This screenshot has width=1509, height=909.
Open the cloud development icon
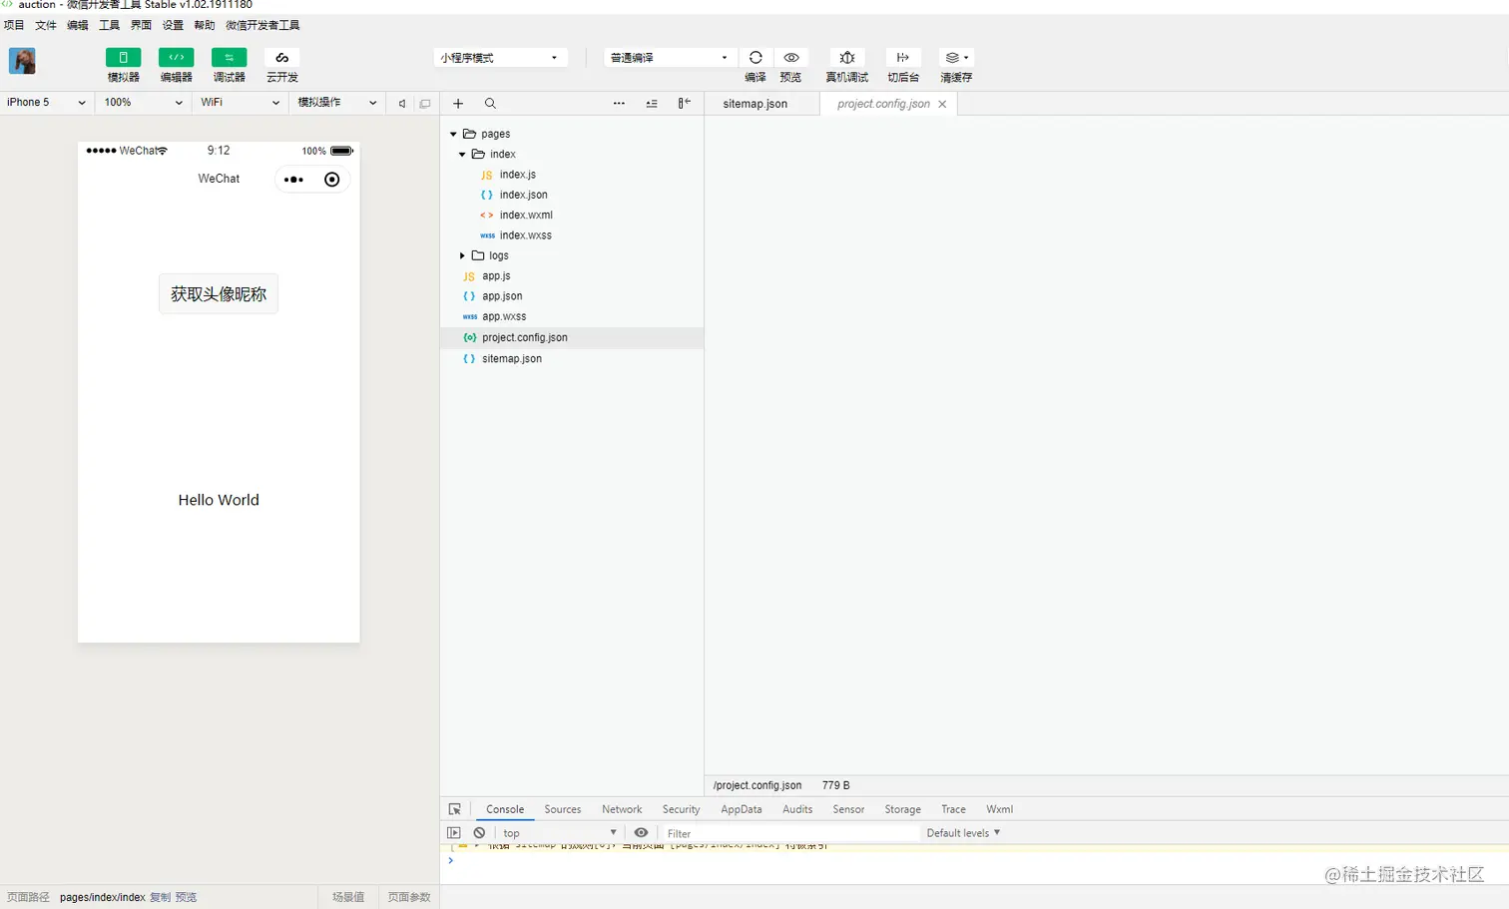282,58
